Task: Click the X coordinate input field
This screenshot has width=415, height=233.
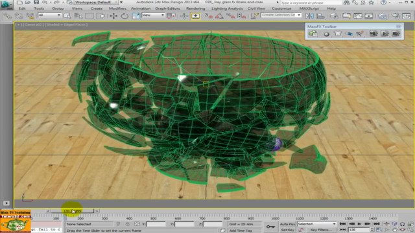Action: tap(156, 224)
